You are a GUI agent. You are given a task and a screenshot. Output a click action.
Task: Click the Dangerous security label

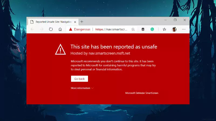82,29
